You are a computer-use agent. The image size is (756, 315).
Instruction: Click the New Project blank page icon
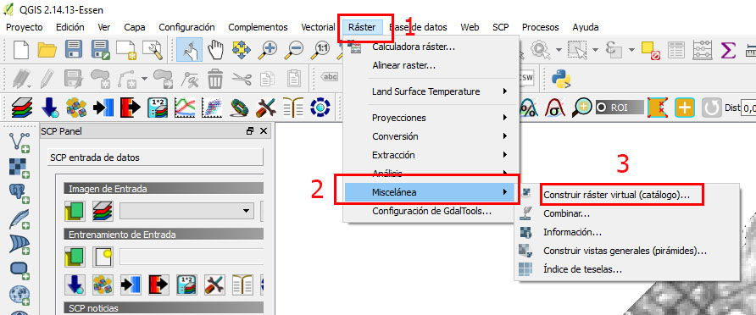20,50
